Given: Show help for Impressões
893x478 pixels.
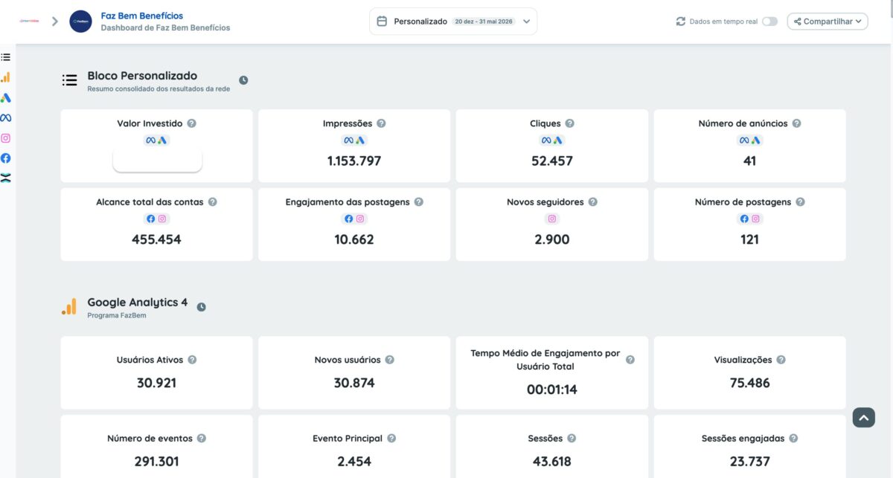Looking at the screenshot, I should (x=381, y=123).
